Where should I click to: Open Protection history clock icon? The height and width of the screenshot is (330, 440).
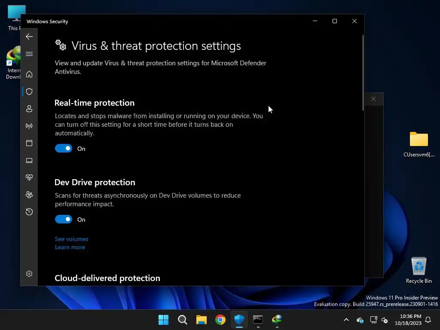click(x=29, y=211)
